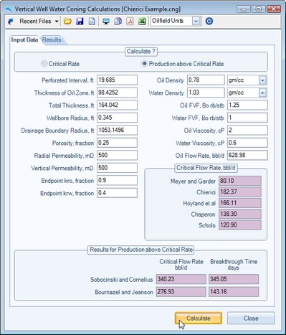Click the Perforated Interval input field
Image resolution: width=286 pixels, height=335 pixels.
click(x=117, y=80)
